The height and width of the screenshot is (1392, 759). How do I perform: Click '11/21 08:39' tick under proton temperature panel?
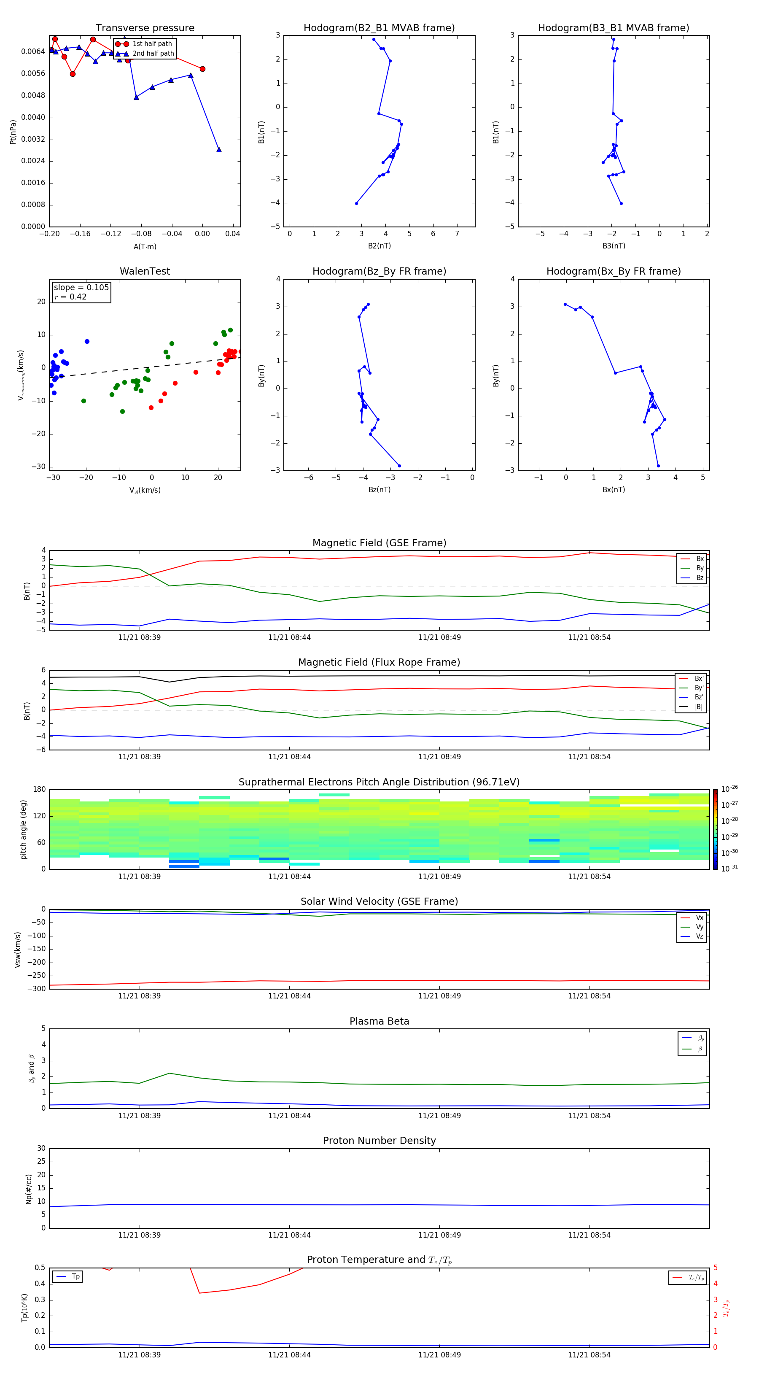(x=140, y=1355)
